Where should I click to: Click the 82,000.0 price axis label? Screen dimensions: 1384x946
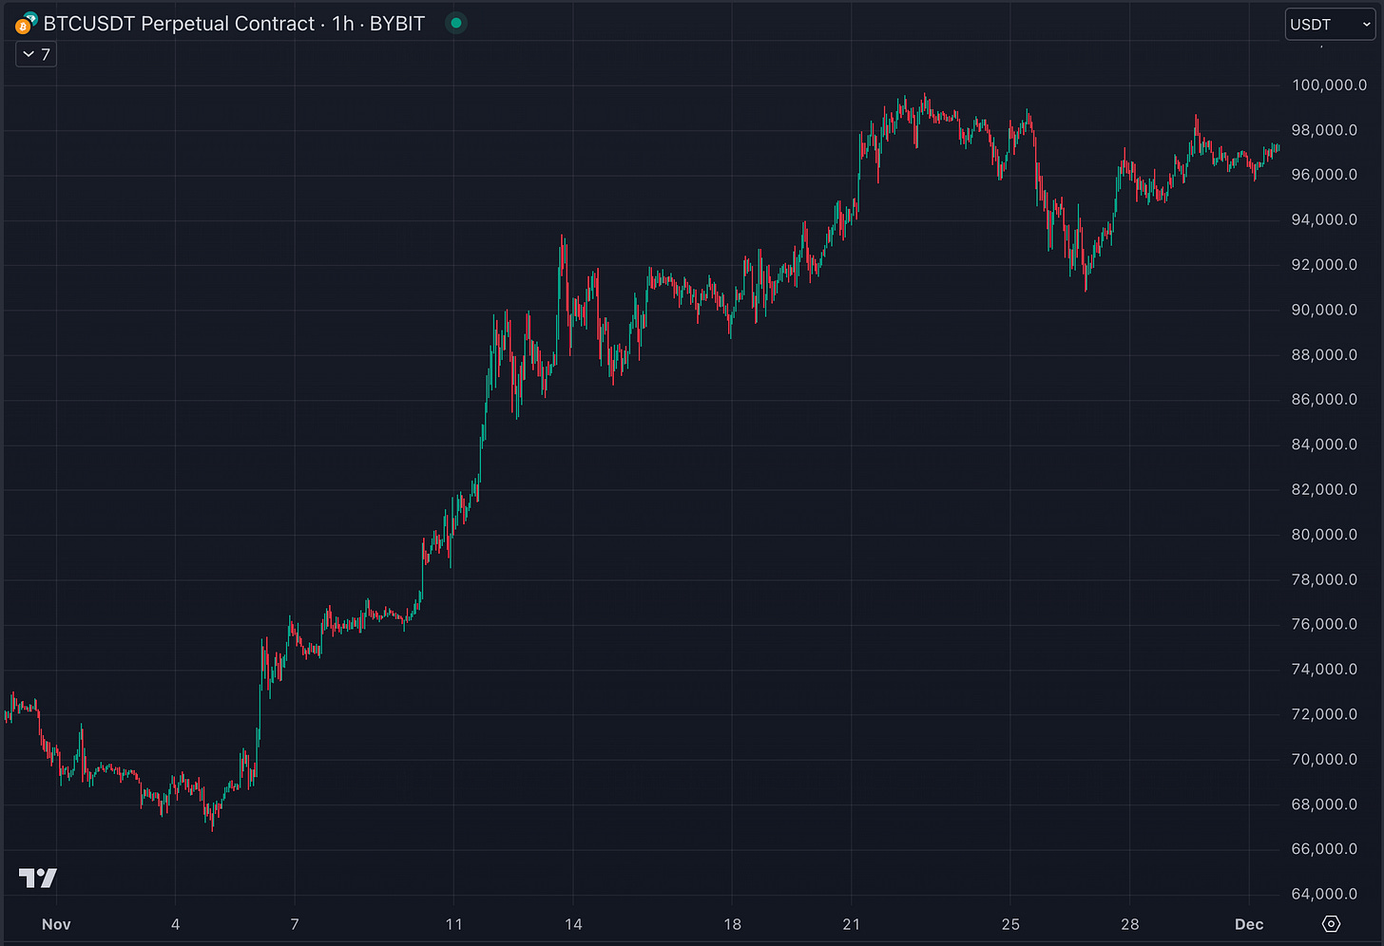[1324, 490]
